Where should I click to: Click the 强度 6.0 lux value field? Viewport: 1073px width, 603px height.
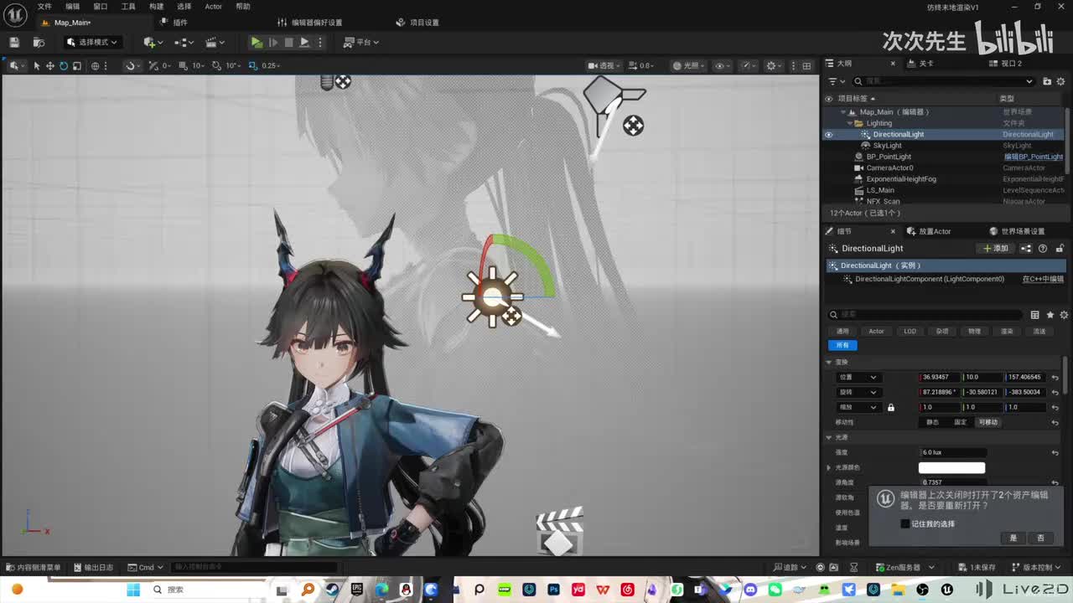(953, 452)
